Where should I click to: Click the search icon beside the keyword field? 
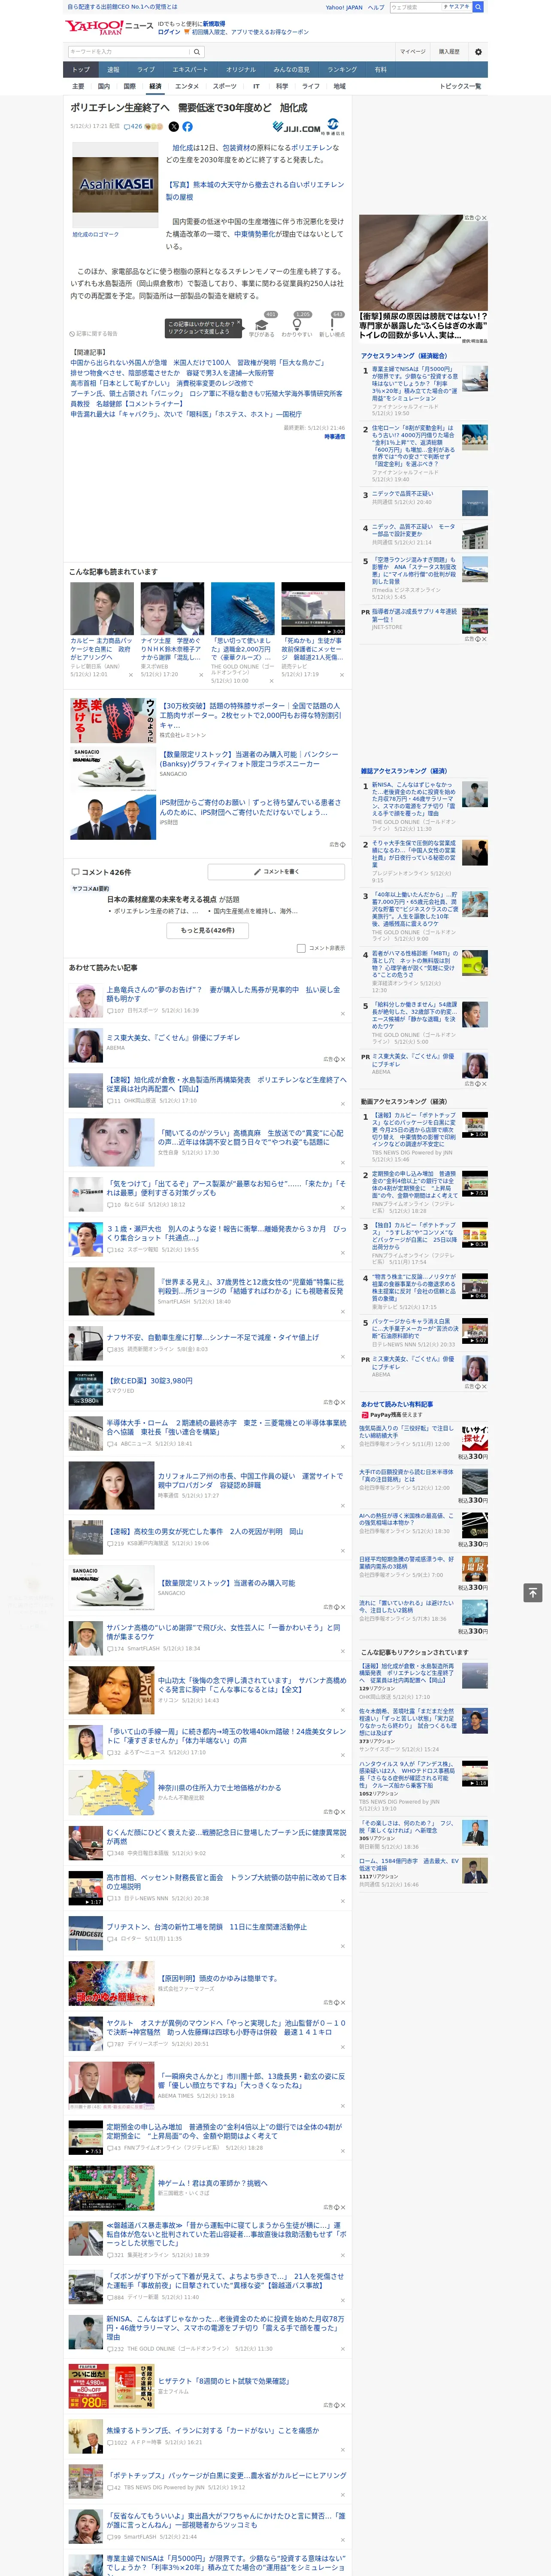(197, 52)
